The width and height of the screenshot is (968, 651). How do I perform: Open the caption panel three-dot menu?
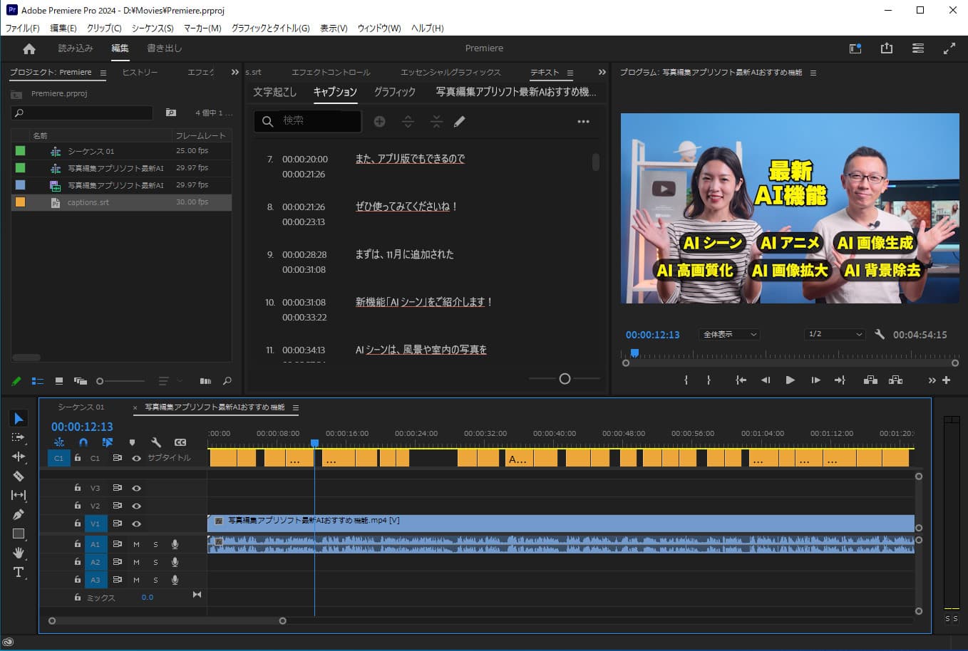point(583,122)
